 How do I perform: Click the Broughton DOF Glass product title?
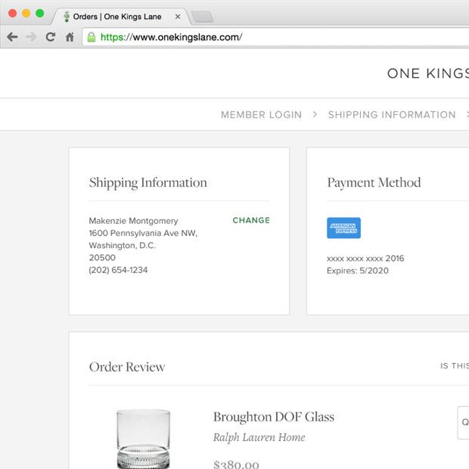pyautogui.click(x=273, y=417)
